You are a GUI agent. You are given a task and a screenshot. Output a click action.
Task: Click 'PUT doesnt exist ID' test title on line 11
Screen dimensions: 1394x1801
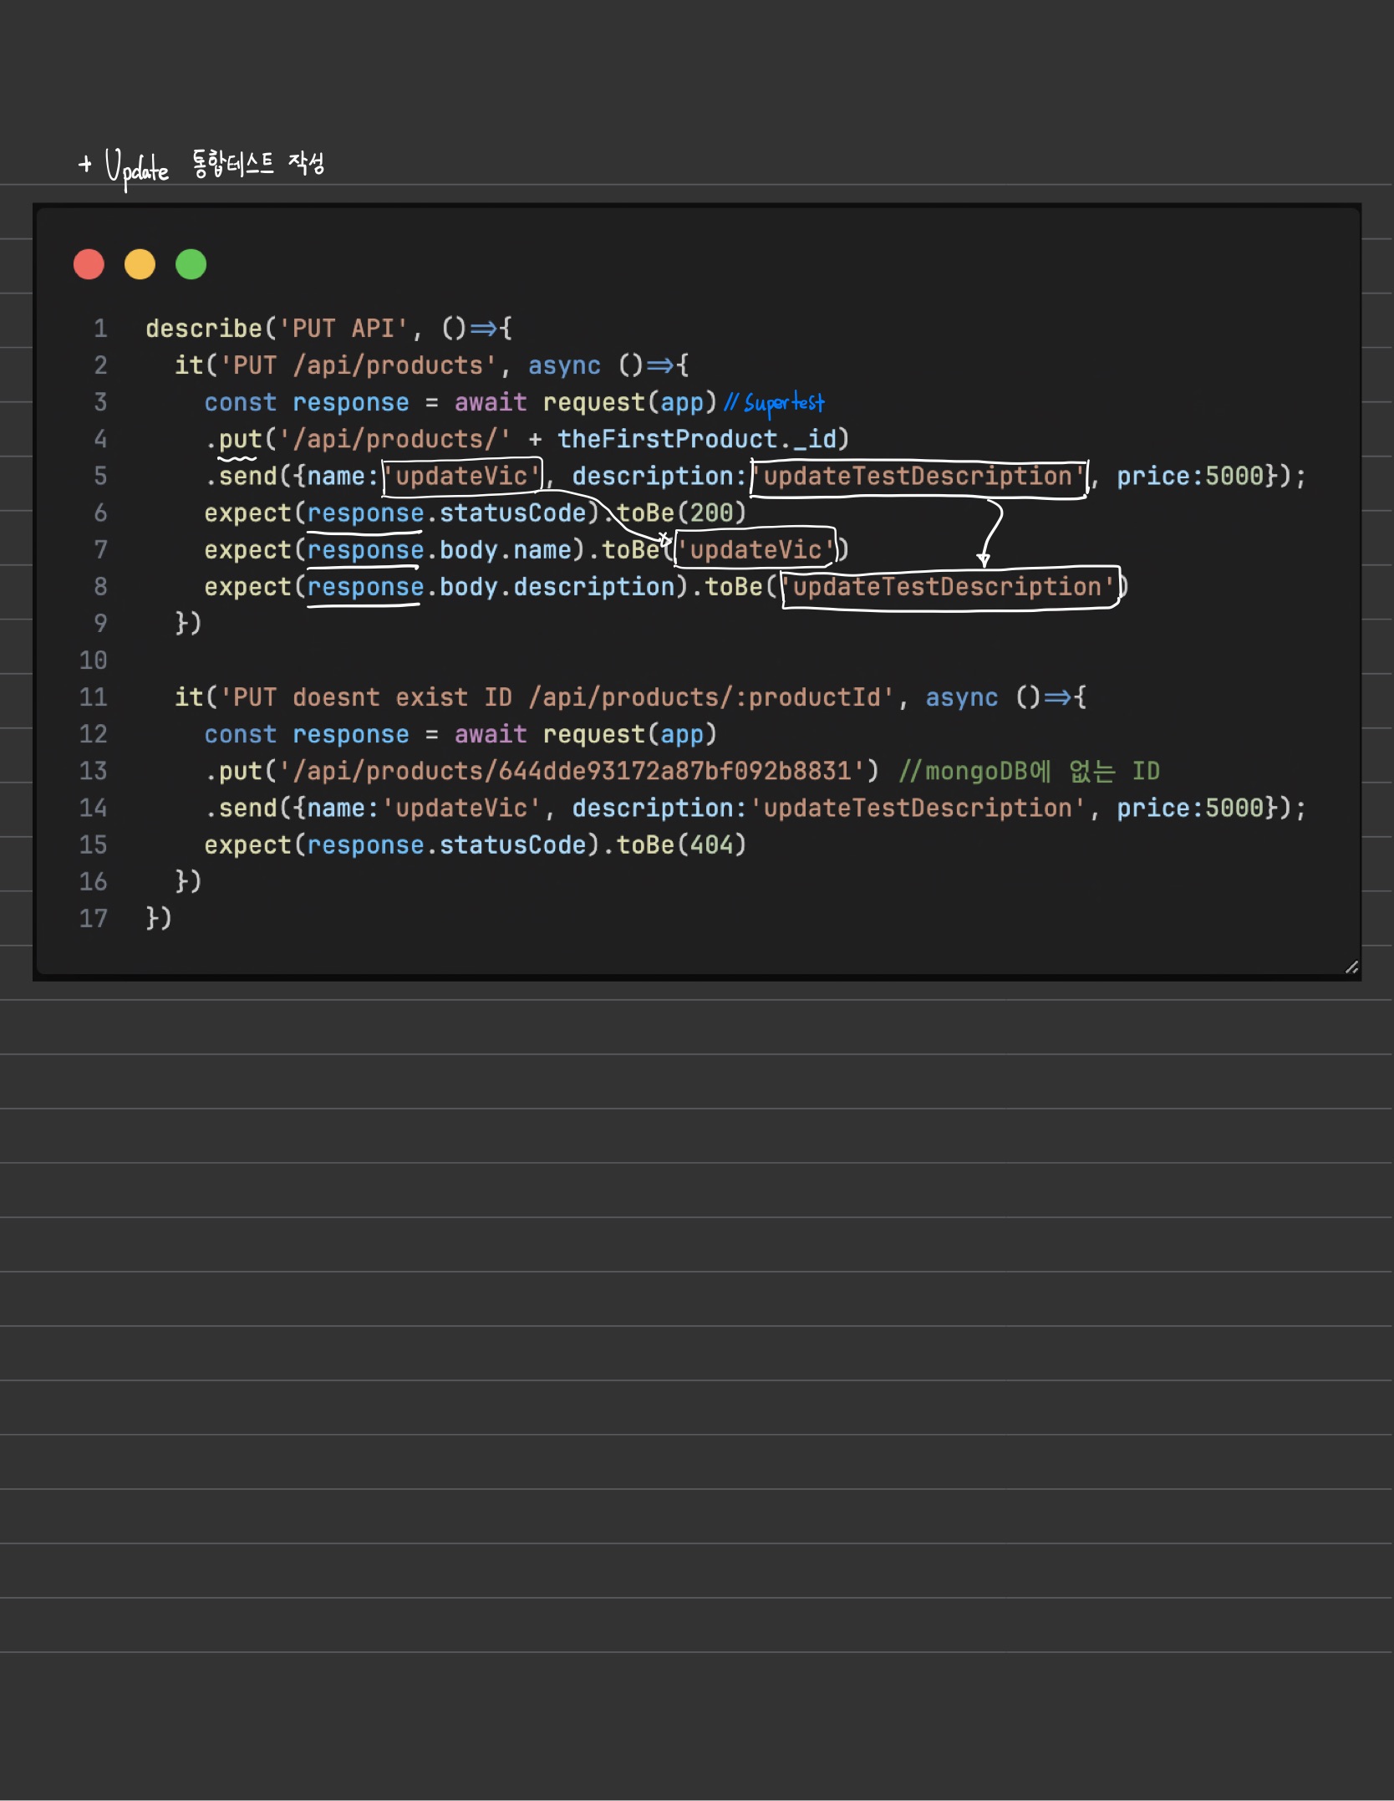(372, 697)
